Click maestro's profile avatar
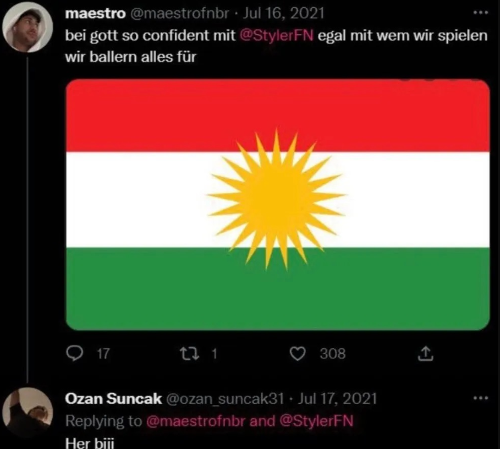Image resolution: width=500 pixels, height=449 pixels. click(28, 25)
